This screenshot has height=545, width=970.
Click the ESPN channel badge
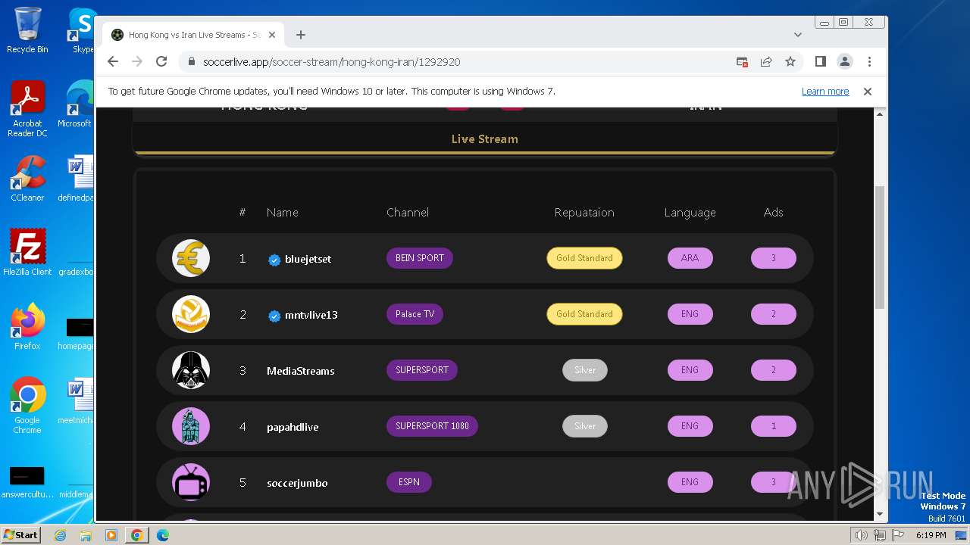pyautogui.click(x=409, y=482)
